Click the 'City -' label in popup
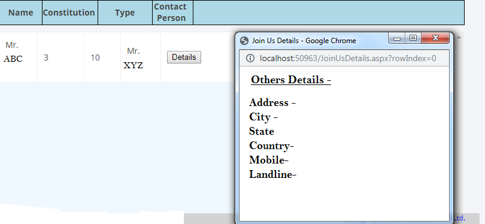Image resolution: width=485 pixels, height=224 pixels. [263, 117]
